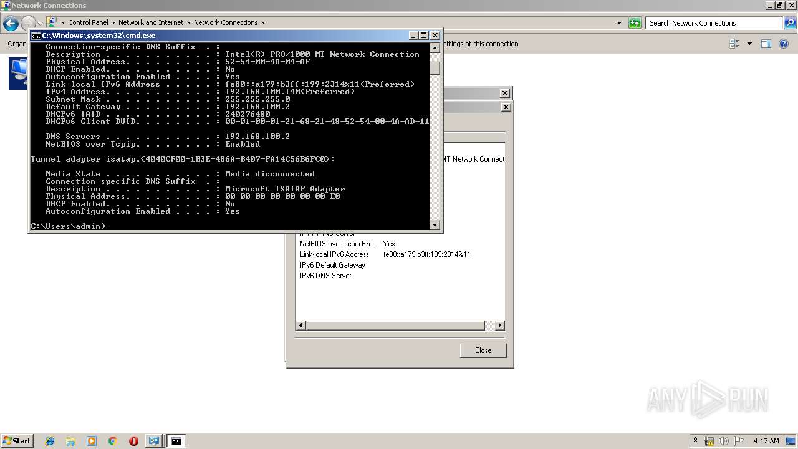Click the Start button
This screenshot has height=449, width=798.
click(17, 441)
